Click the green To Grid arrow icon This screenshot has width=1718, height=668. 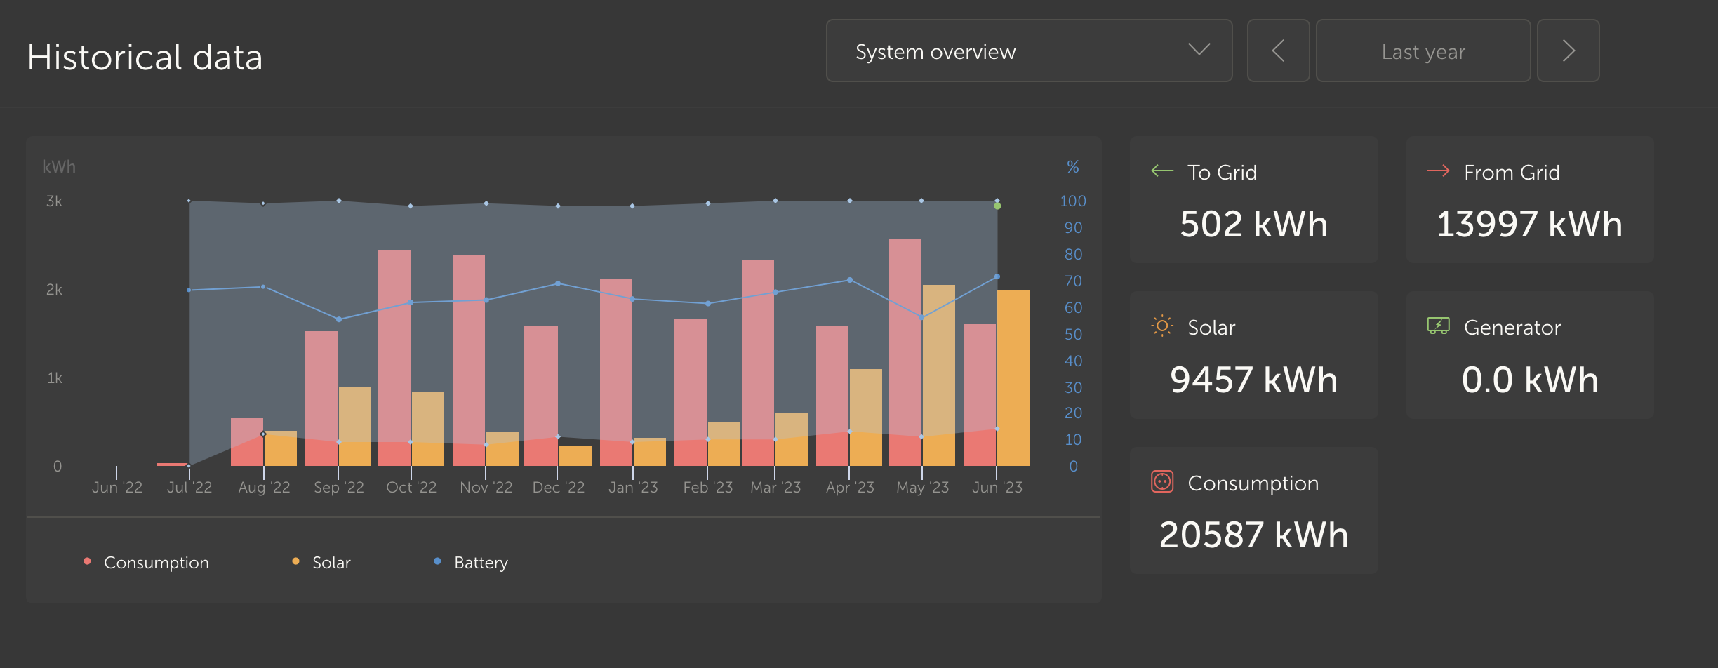1162,171
